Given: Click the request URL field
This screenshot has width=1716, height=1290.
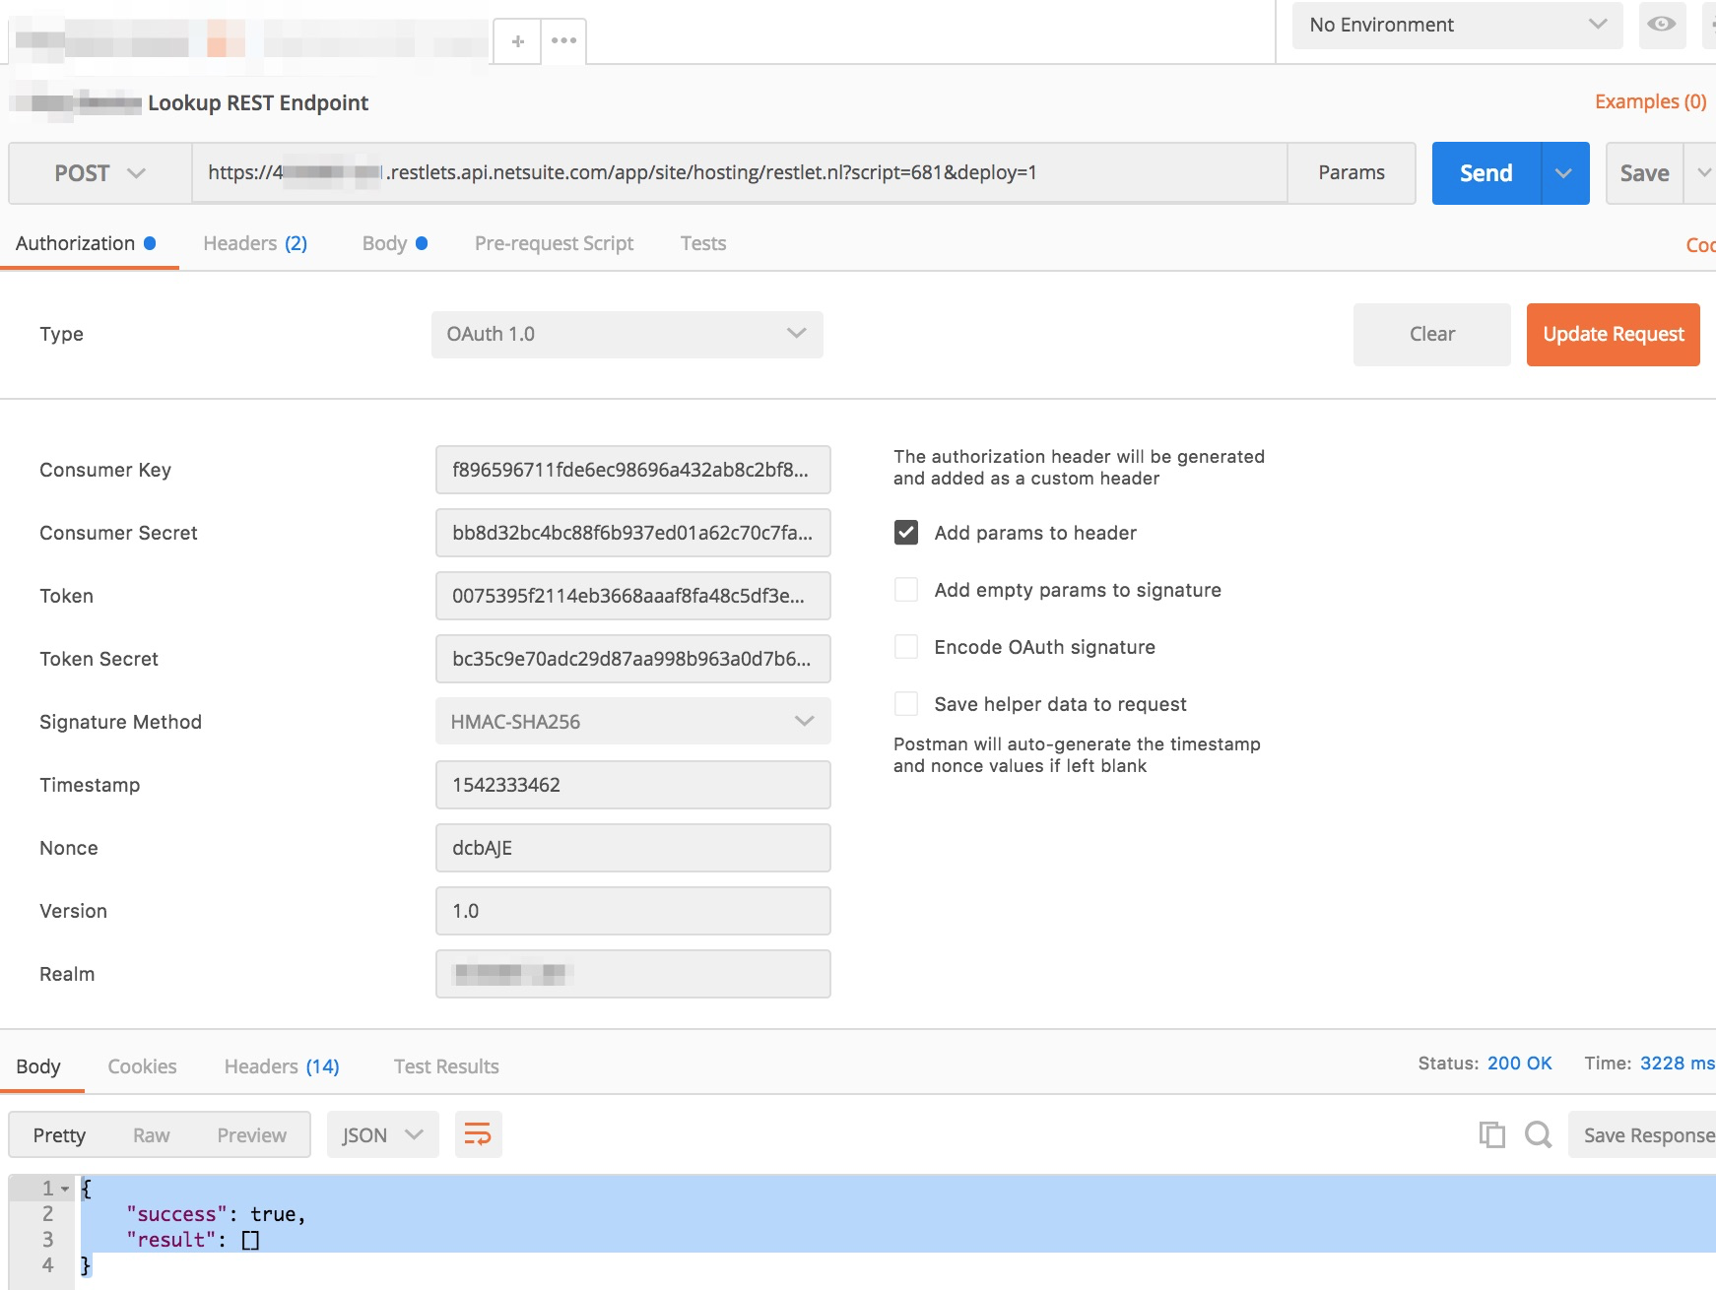Looking at the screenshot, I should click(740, 173).
